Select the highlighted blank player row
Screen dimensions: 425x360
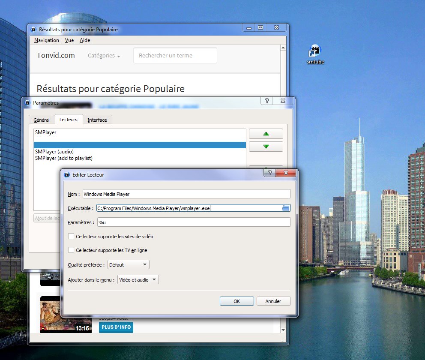pos(140,145)
